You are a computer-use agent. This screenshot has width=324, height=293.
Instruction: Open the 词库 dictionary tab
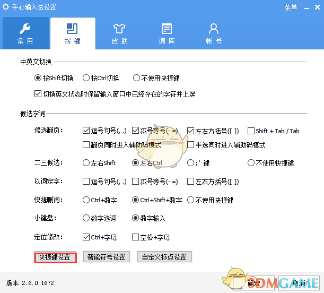(x=167, y=33)
